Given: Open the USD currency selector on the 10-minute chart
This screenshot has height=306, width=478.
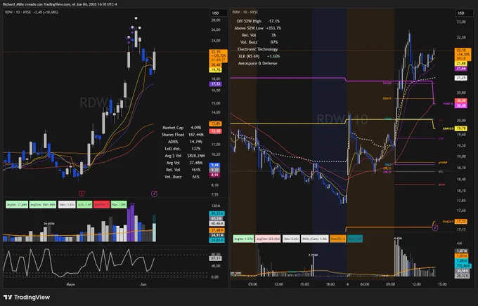Looking at the screenshot, I should coord(464,13).
